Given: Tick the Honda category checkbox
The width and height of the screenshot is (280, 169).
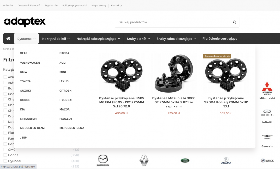Looking at the screenshot, I should point(5,155).
